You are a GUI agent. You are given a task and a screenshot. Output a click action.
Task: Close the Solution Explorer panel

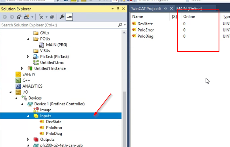tap(123, 9)
